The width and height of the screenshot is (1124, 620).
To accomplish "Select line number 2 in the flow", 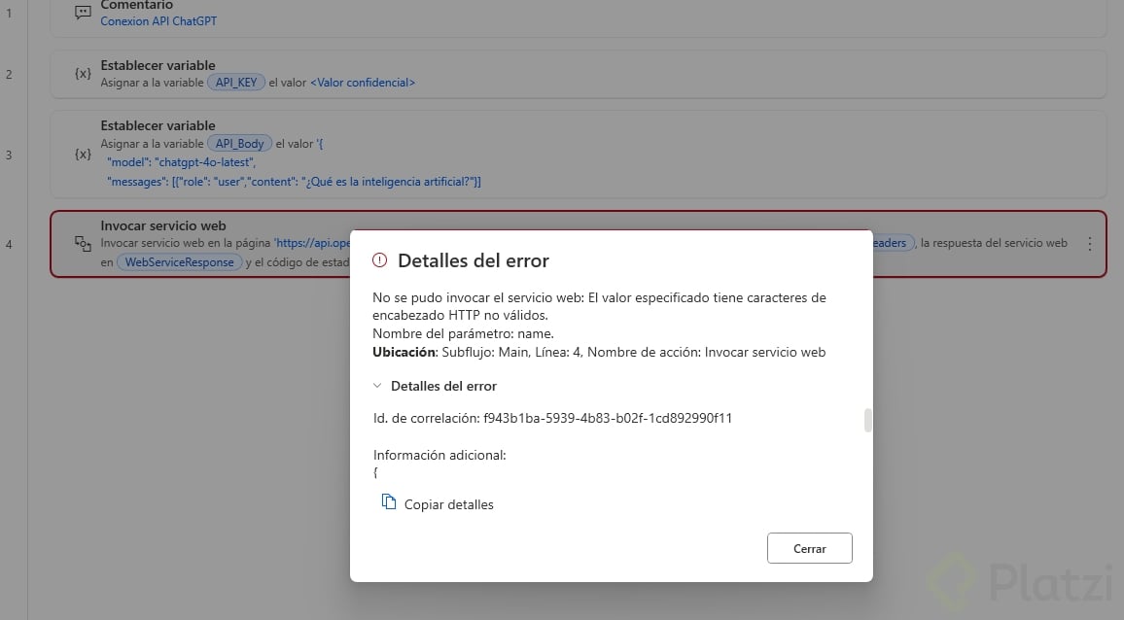I will 9,75.
